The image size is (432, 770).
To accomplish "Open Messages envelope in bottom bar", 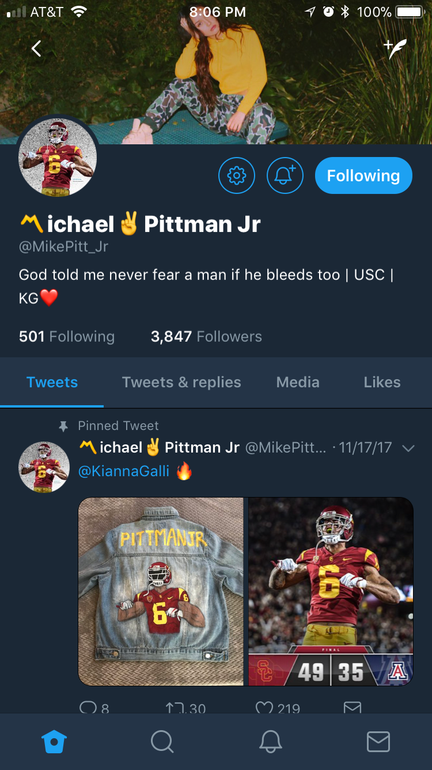I will tap(378, 742).
